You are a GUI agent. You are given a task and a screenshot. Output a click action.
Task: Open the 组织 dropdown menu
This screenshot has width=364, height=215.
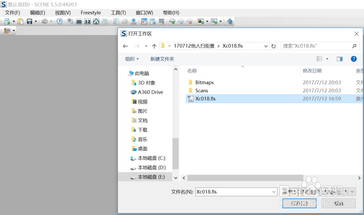pos(132,59)
